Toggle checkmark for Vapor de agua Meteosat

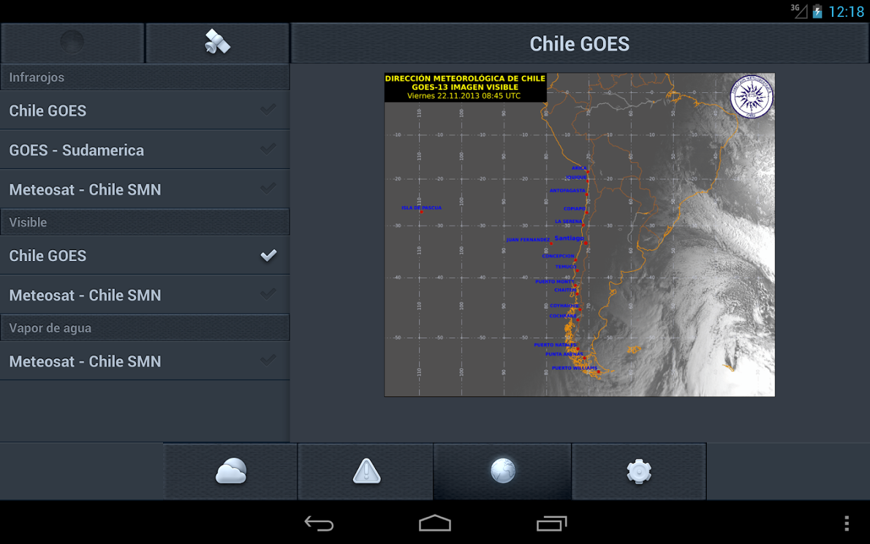coord(268,360)
